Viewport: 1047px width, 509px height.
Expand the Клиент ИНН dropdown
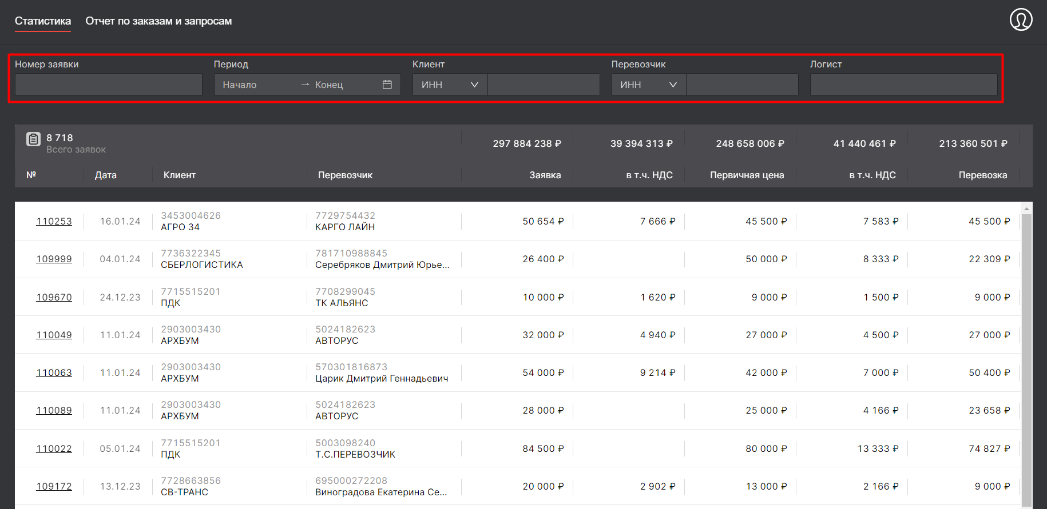(x=450, y=85)
